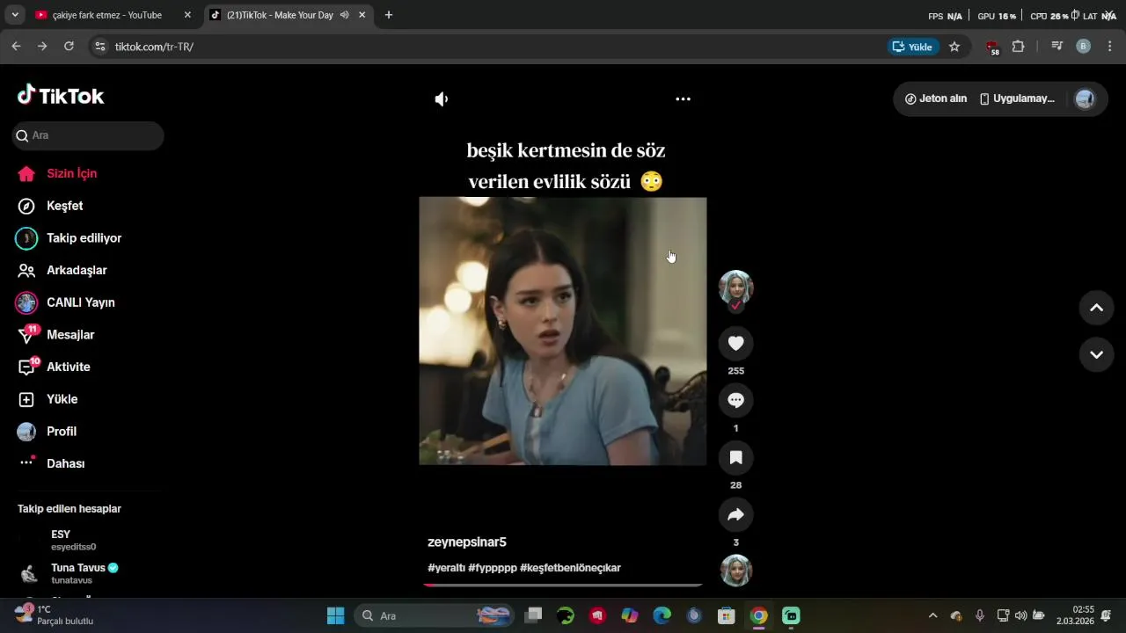1126x633 pixels.
Task: Focus the TikTok Ara search field
Action: [x=88, y=135]
